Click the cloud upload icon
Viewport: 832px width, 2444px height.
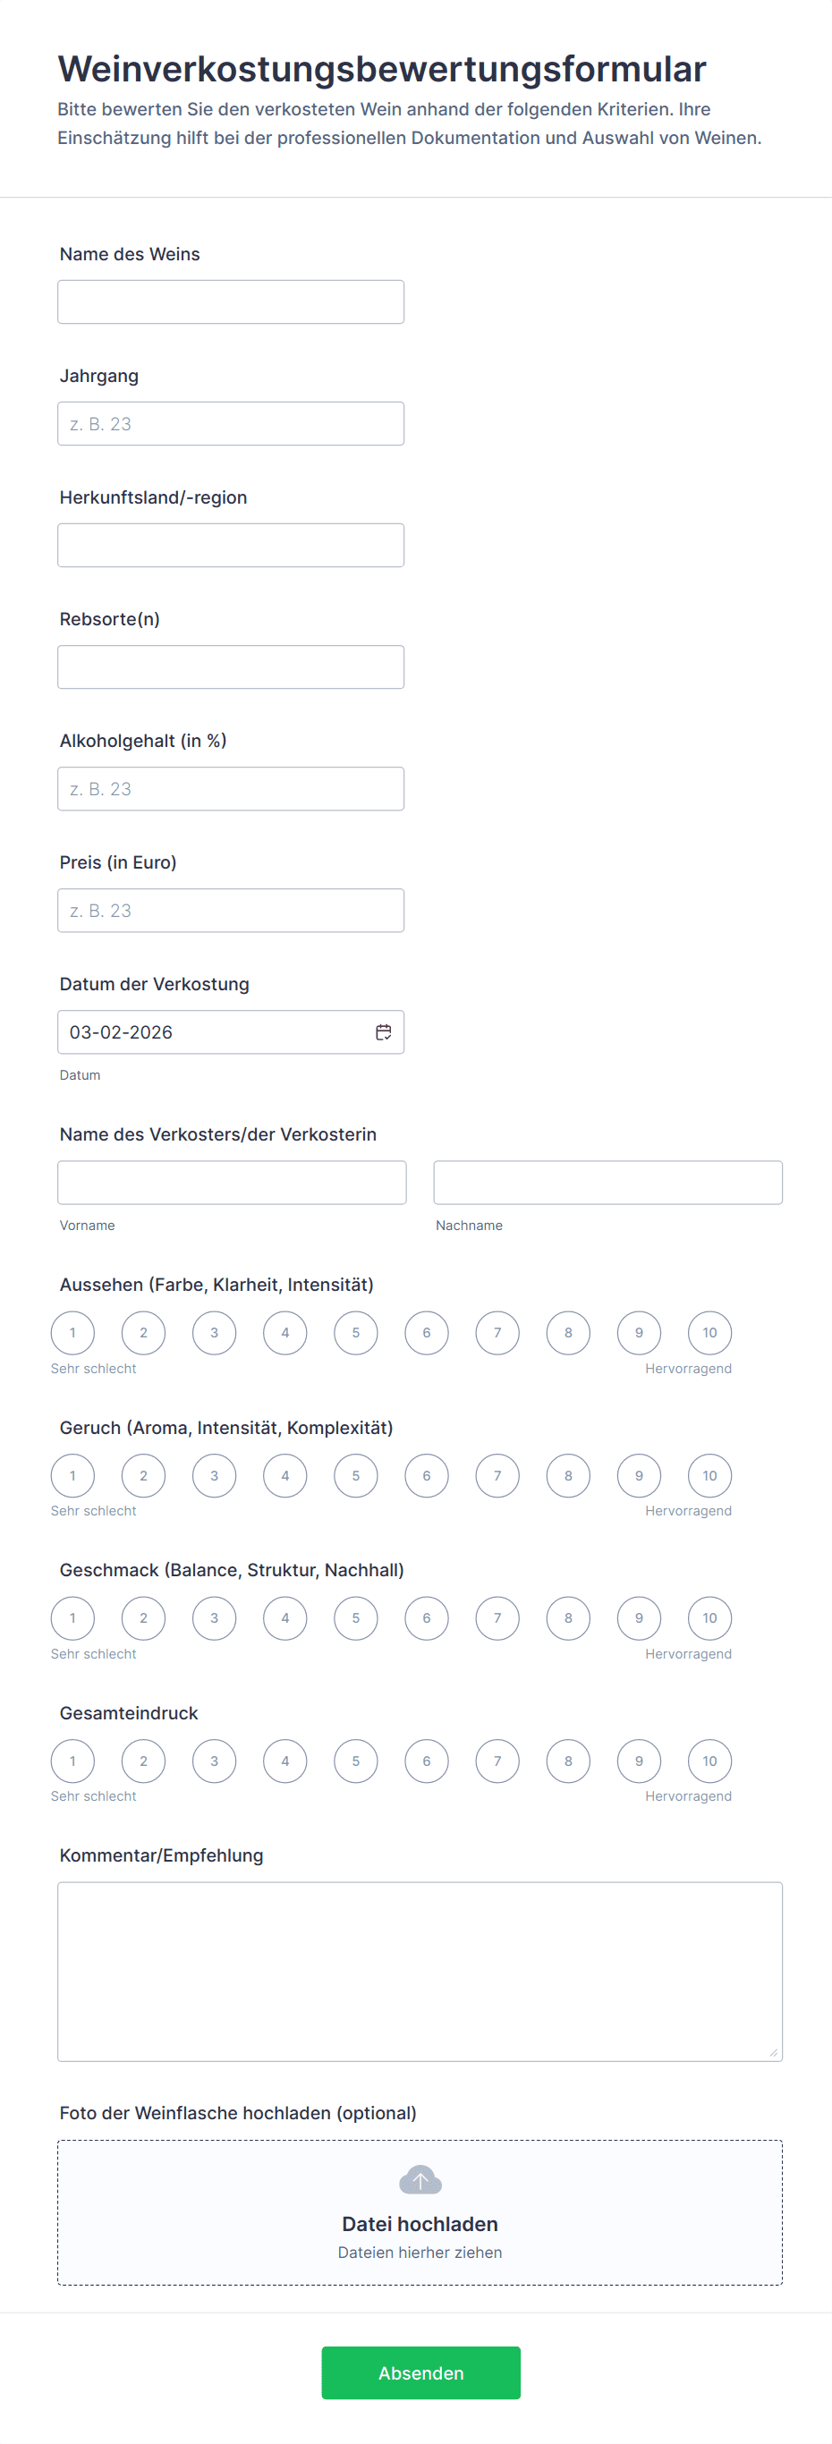pyautogui.click(x=420, y=2180)
